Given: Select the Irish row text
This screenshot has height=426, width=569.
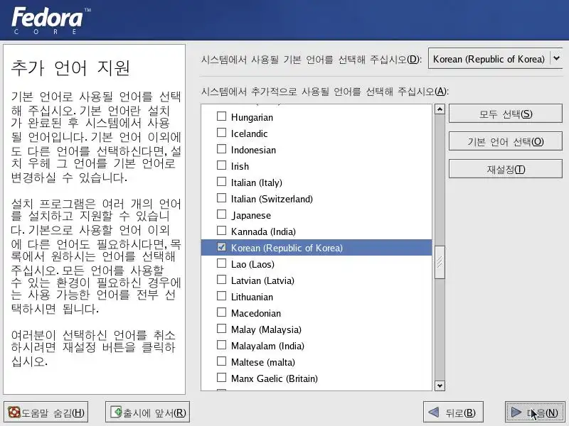Looking at the screenshot, I should [x=240, y=166].
